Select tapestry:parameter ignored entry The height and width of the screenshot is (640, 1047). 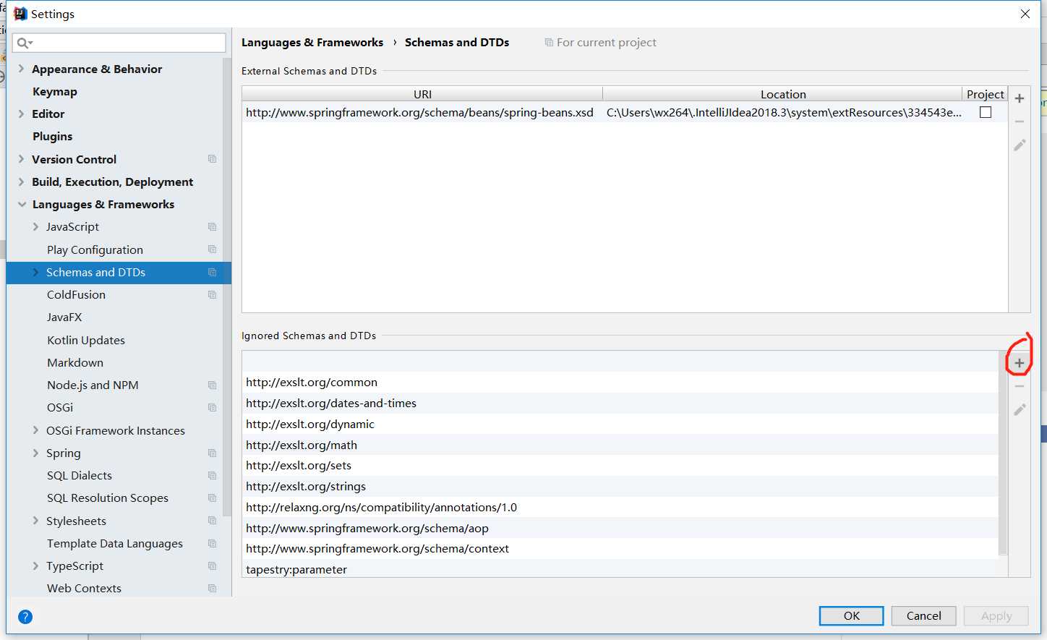(x=620, y=568)
